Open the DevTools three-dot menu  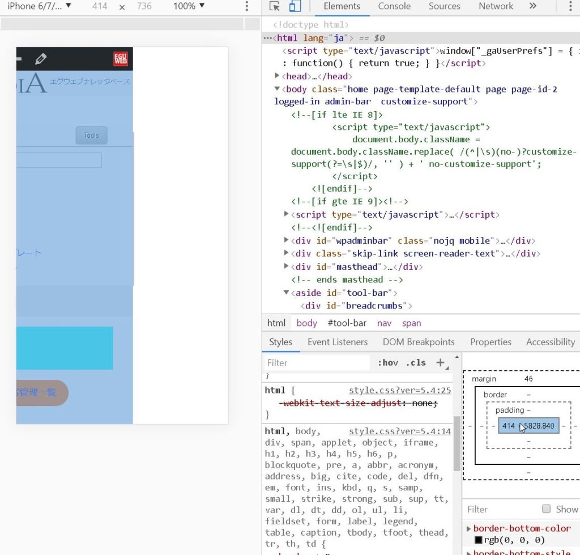click(570, 7)
